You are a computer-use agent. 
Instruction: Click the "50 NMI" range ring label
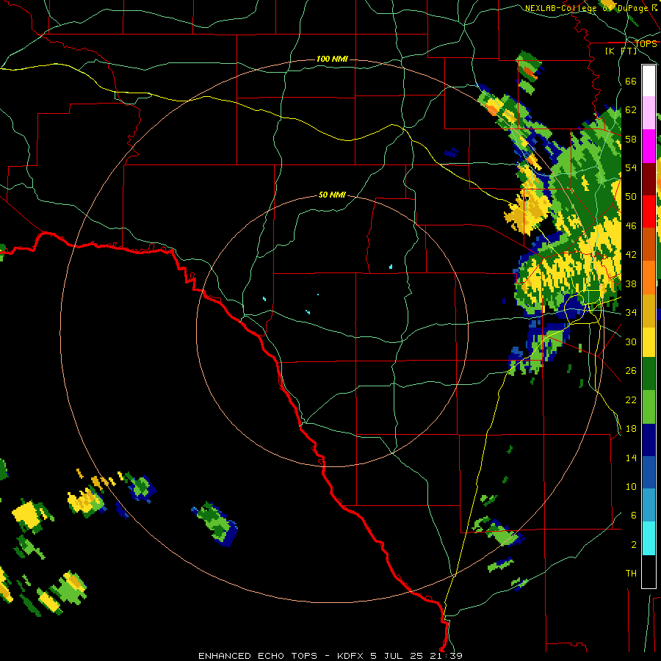click(332, 195)
